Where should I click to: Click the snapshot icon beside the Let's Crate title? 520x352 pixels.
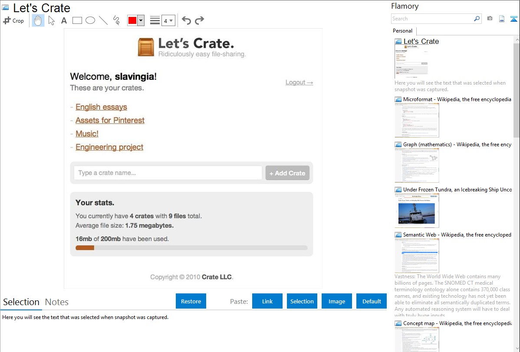click(x=5, y=8)
